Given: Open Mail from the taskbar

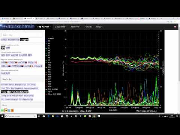Looking at the screenshot, I should 44,116.
